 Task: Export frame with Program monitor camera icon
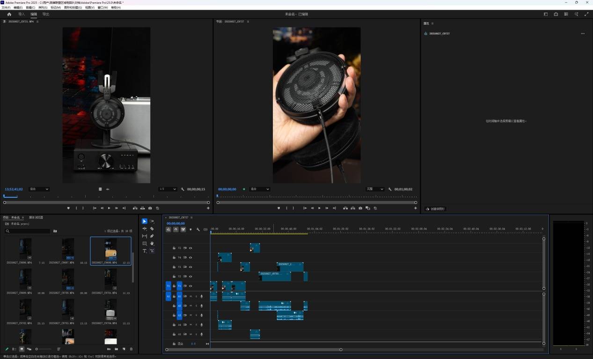click(x=360, y=208)
